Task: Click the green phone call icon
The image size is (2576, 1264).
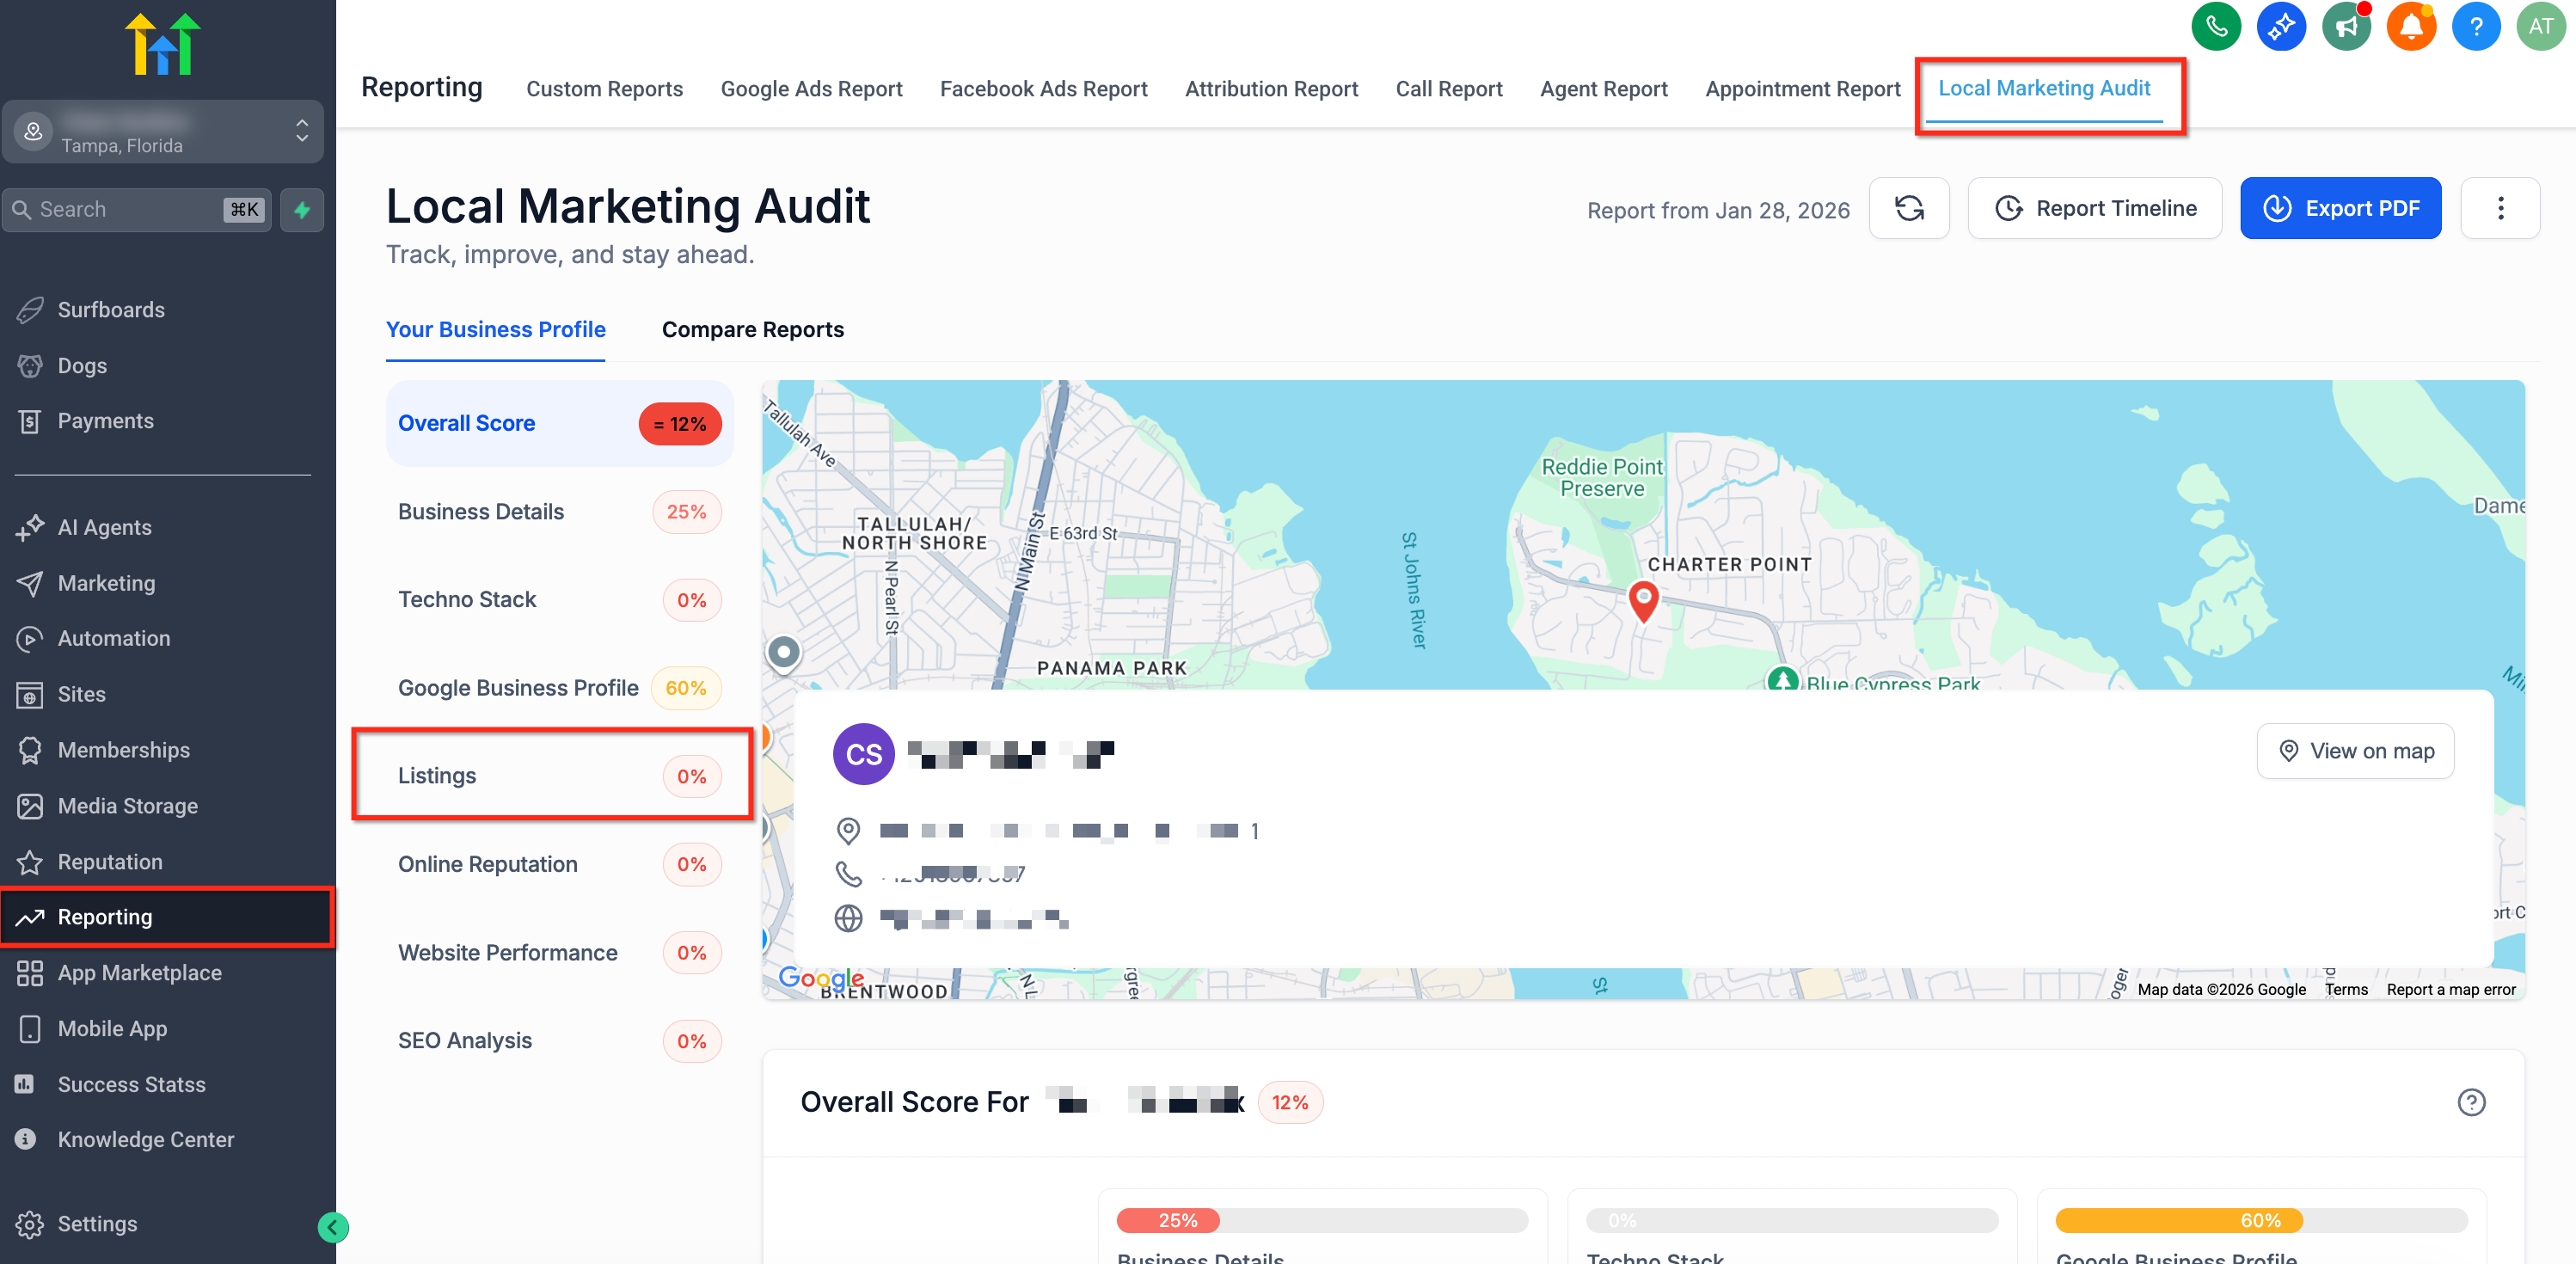Action: click(2215, 27)
